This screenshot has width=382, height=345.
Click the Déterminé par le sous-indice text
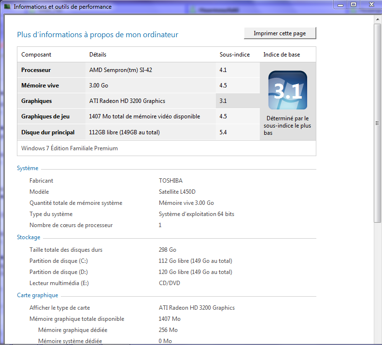click(287, 126)
